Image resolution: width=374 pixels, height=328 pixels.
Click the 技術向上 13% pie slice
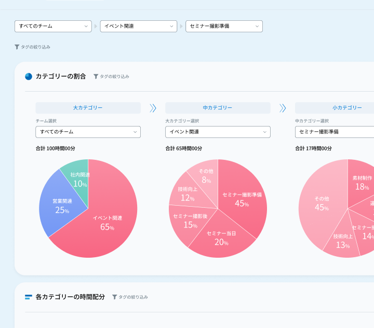click(x=342, y=241)
